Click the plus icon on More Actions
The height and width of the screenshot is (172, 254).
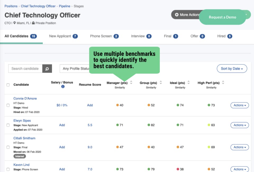177,15
